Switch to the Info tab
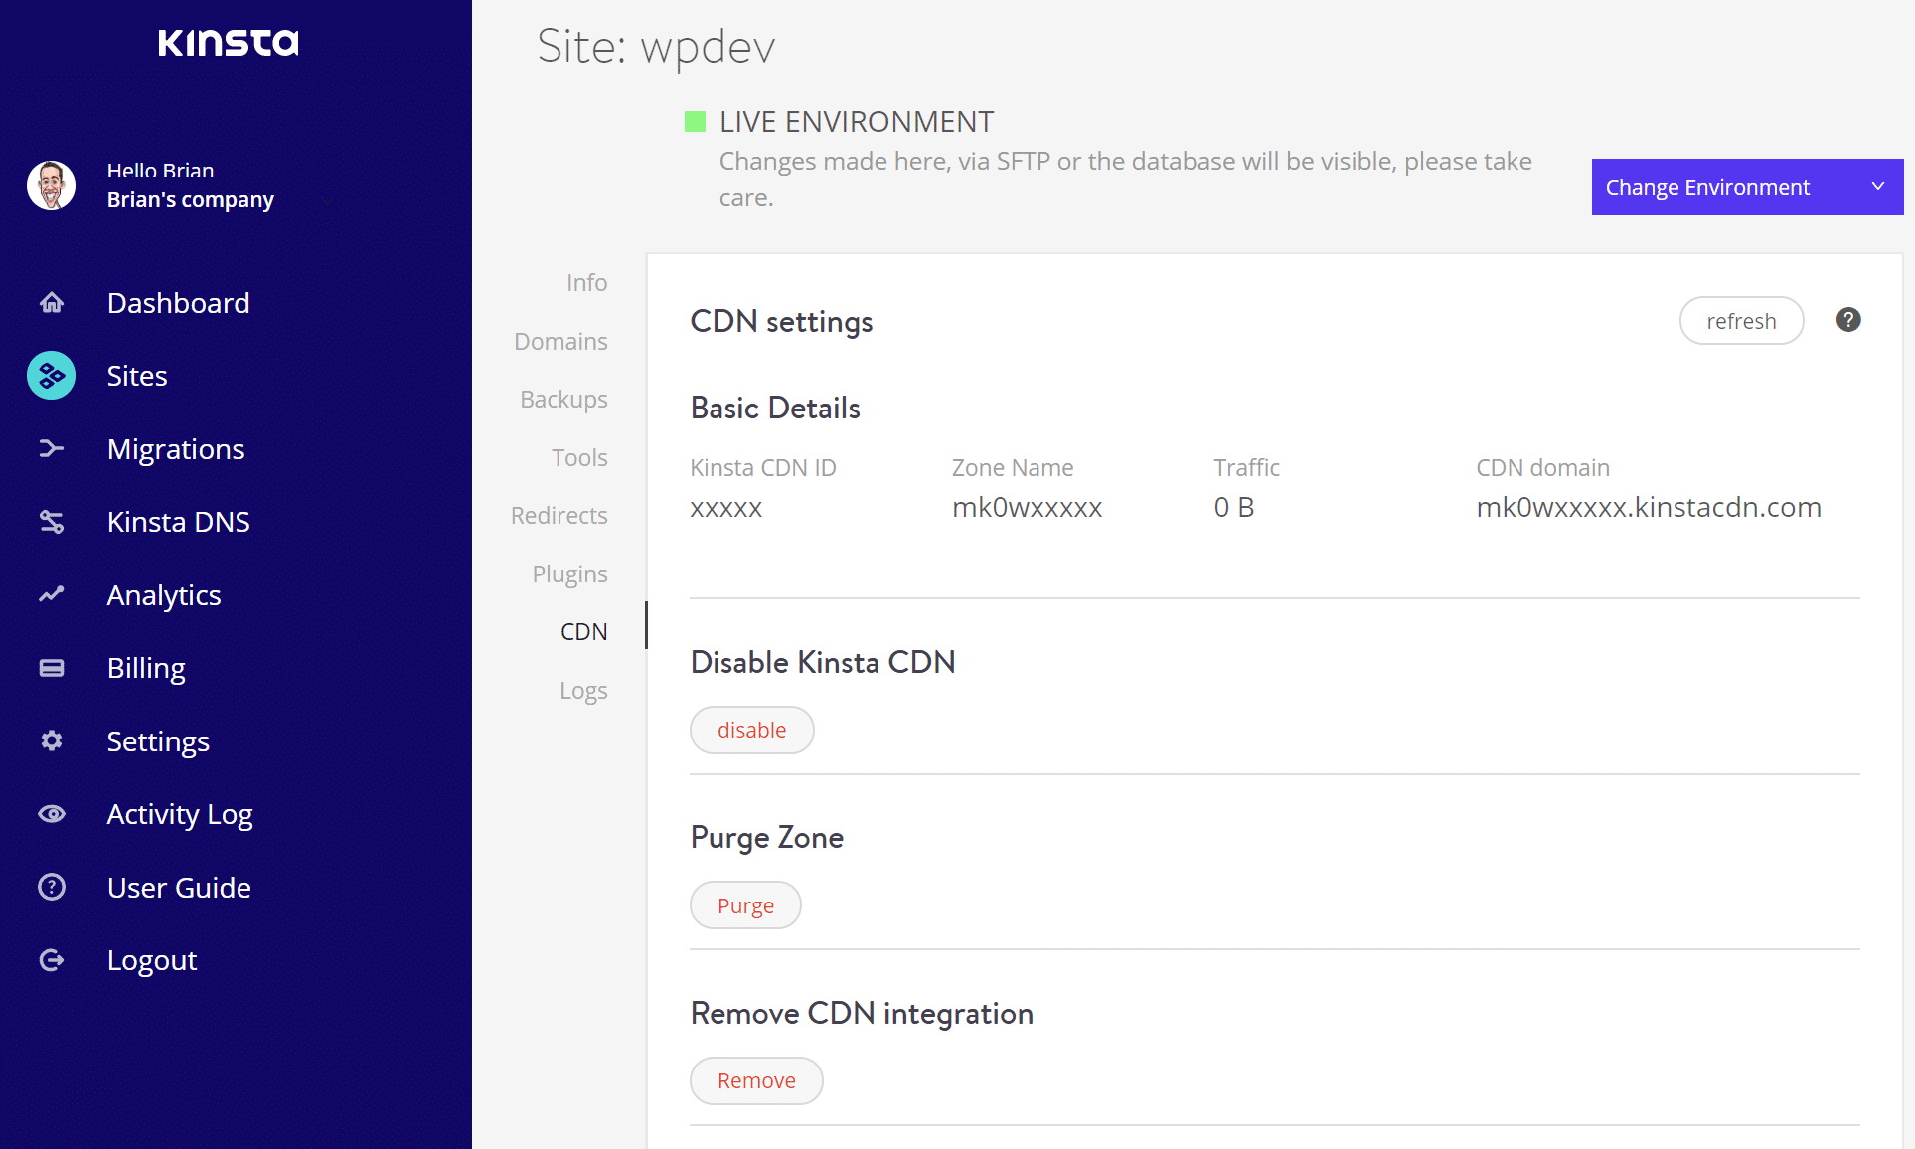This screenshot has height=1149, width=1915. (x=587, y=282)
